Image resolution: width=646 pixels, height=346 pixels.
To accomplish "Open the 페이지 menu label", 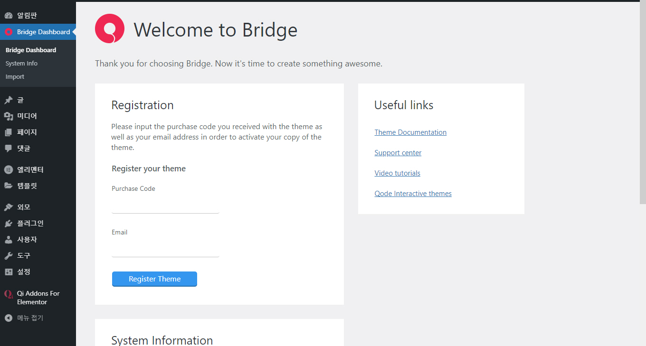I will pyautogui.click(x=27, y=132).
